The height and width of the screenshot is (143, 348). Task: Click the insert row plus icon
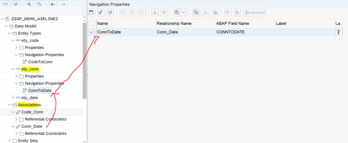tap(132, 13)
